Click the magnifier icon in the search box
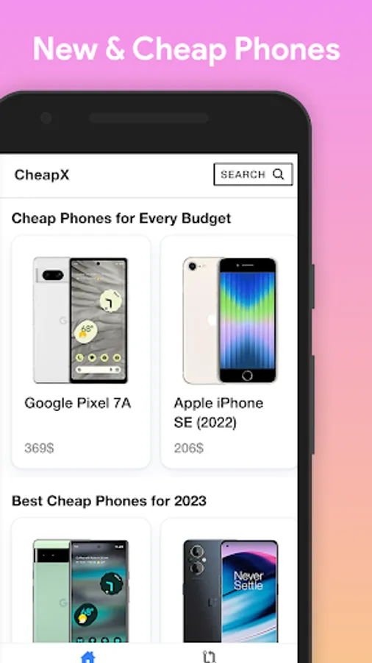The image size is (372, 663). (278, 174)
